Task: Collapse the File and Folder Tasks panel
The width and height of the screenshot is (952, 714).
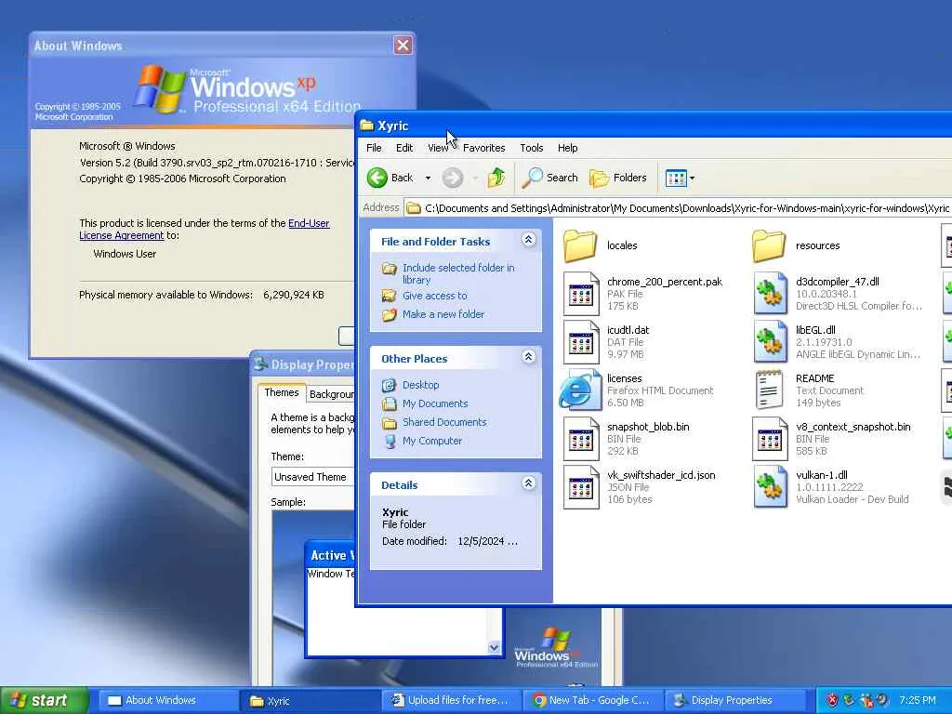Action: click(x=528, y=240)
